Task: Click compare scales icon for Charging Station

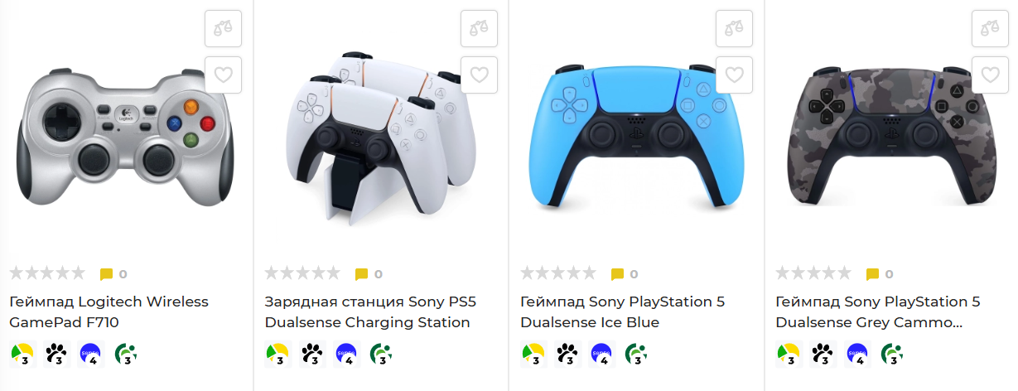Action: pyautogui.click(x=479, y=29)
